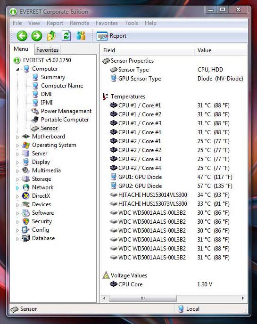Click the Multimedia speaker icon

click(x=26, y=170)
